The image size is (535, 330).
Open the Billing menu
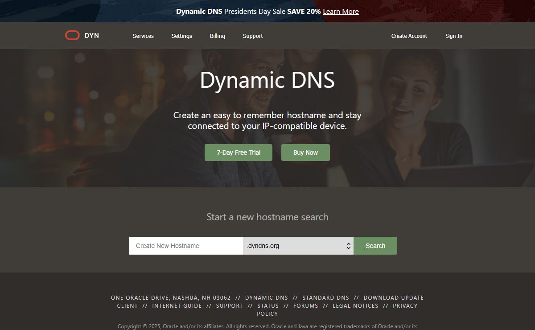(218, 36)
